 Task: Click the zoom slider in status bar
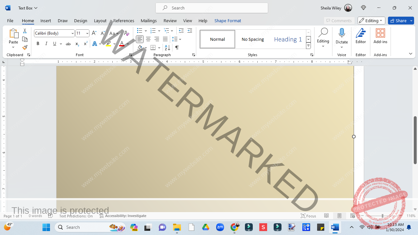coord(382,216)
